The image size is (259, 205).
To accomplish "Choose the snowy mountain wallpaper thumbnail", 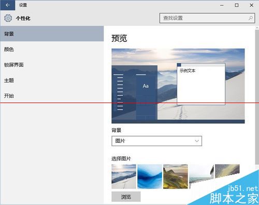I will pos(124,177).
